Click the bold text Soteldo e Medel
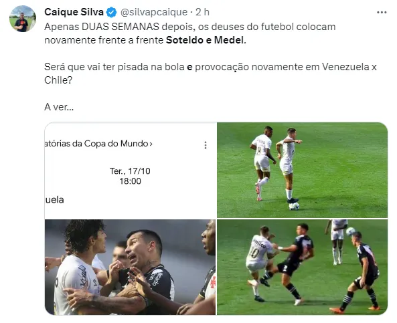Screen dimensions: 397x323 point(206,40)
